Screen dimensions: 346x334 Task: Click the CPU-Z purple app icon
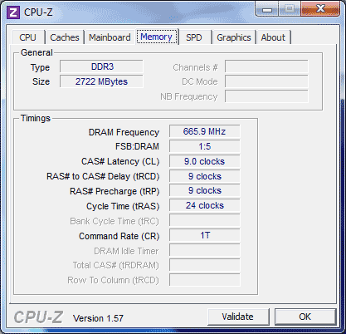(x=13, y=12)
